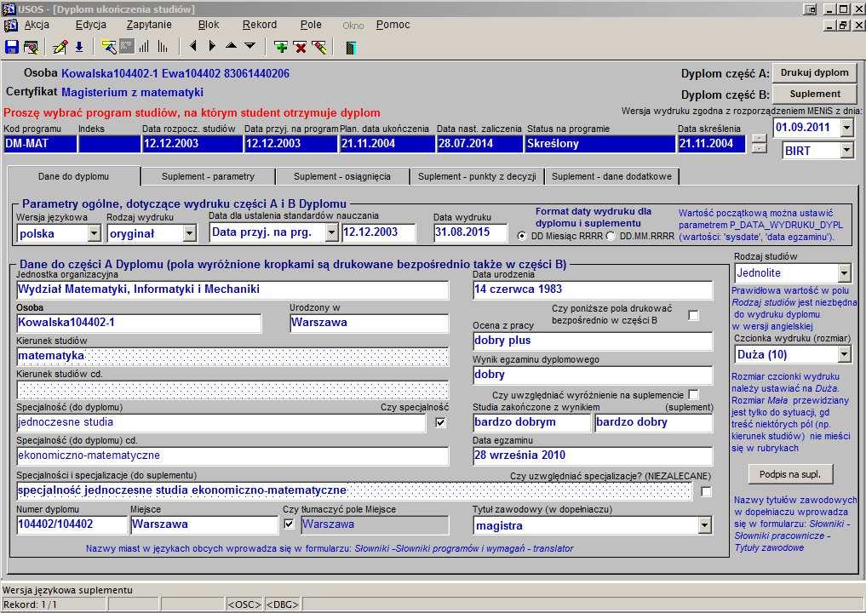Click the Urodzony w Warszawa field
The image size is (866, 613).
coord(369,323)
